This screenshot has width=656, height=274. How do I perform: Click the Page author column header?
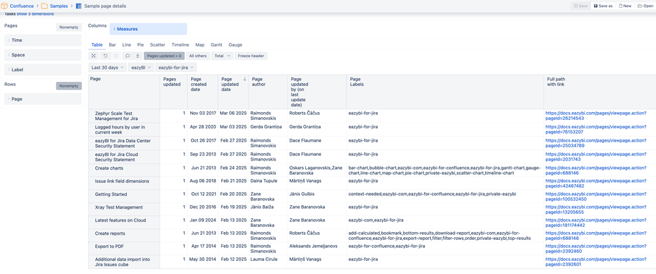click(x=268, y=92)
